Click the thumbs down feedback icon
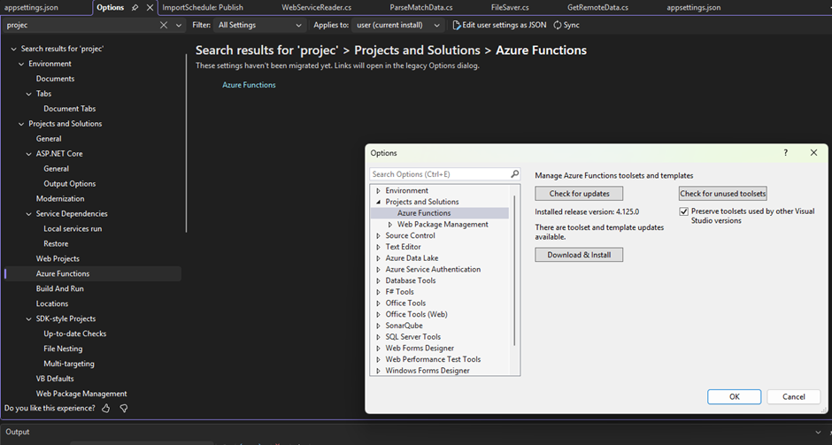The width and height of the screenshot is (832, 445). click(124, 409)
